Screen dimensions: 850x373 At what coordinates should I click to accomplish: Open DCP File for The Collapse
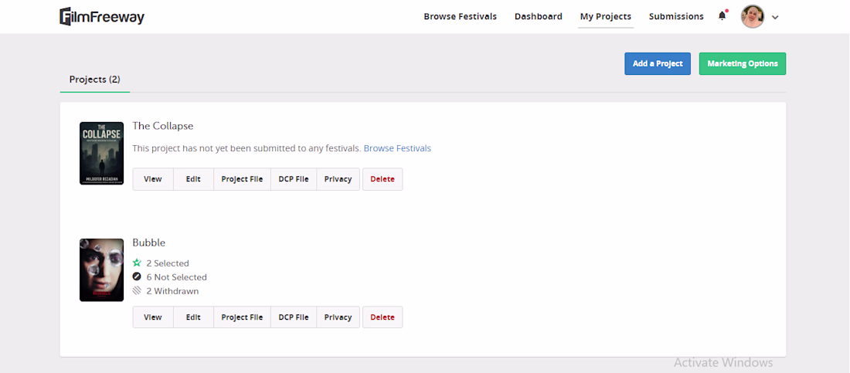pos(294,179)
